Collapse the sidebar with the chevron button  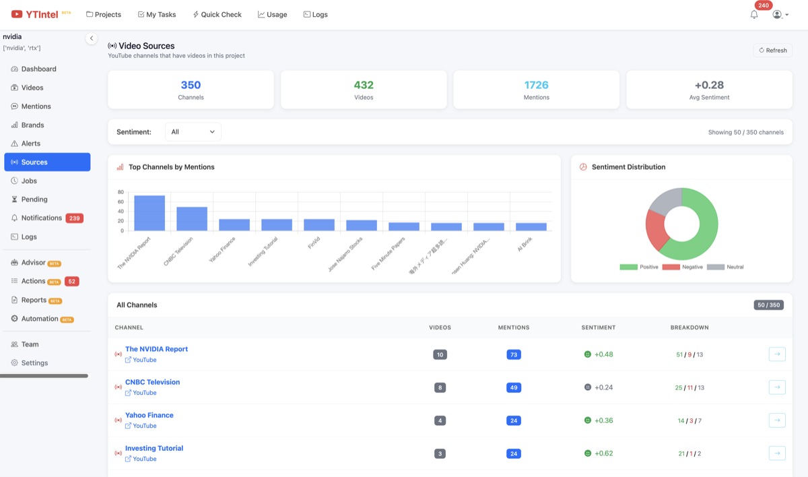(92, 38)
